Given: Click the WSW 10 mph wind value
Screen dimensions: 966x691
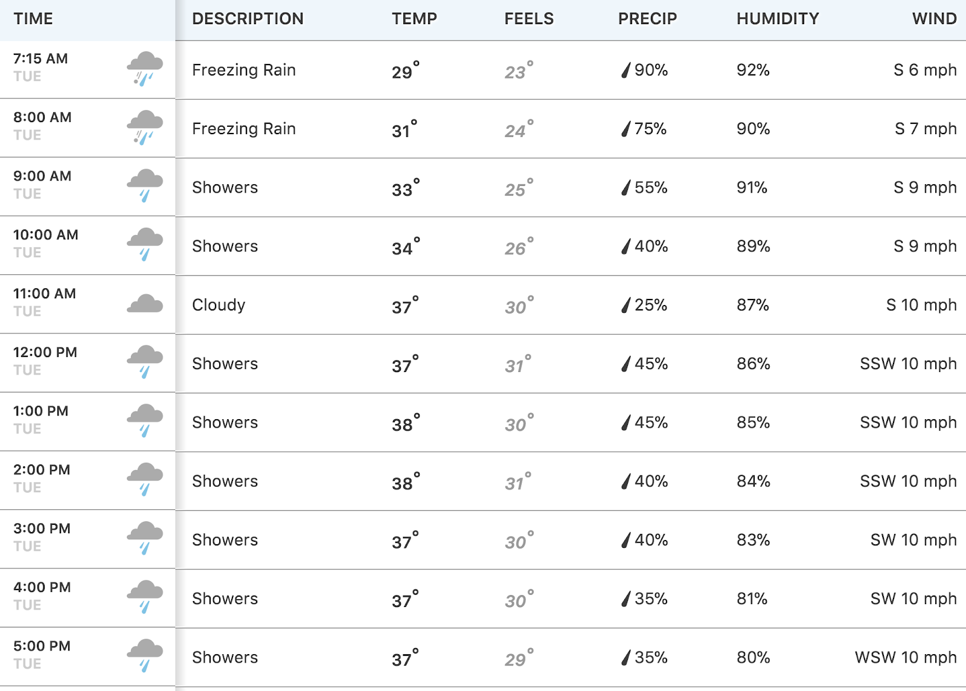Looking at the screenshot, I should point(906,657).
